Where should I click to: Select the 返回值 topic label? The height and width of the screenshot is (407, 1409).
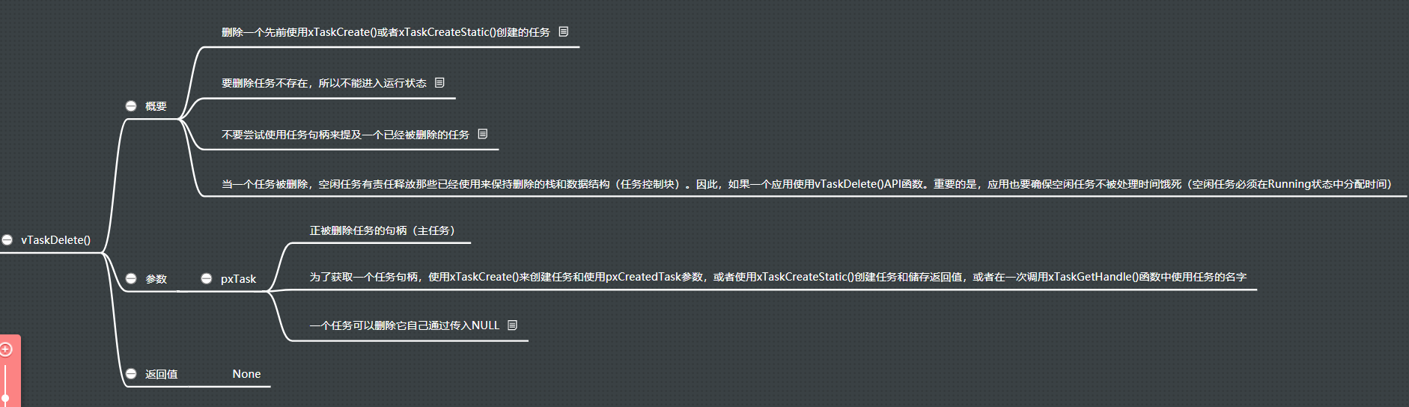(161, 373)
